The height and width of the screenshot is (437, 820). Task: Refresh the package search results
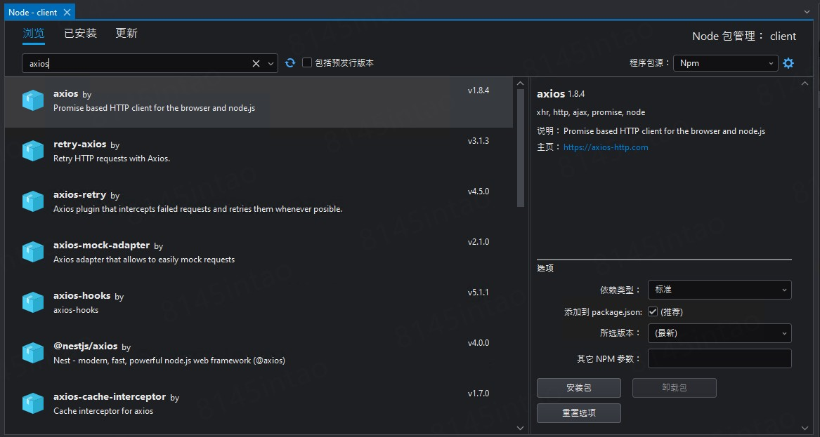click(290, 63)
